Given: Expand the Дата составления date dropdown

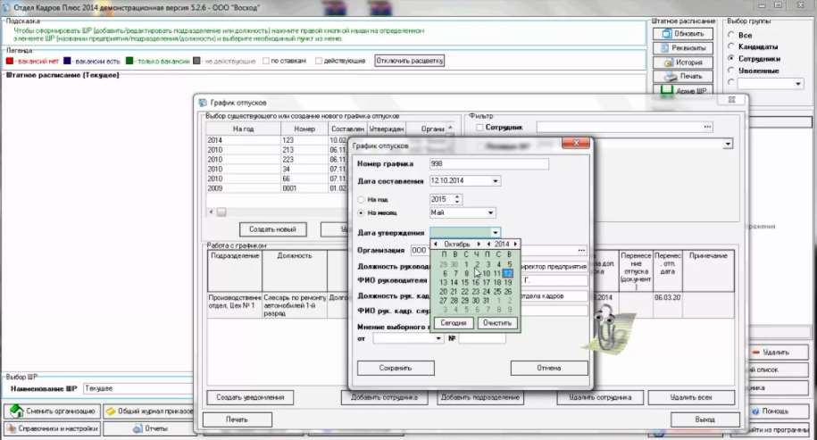Looking at the screenshot, I should tap(496, 181).
